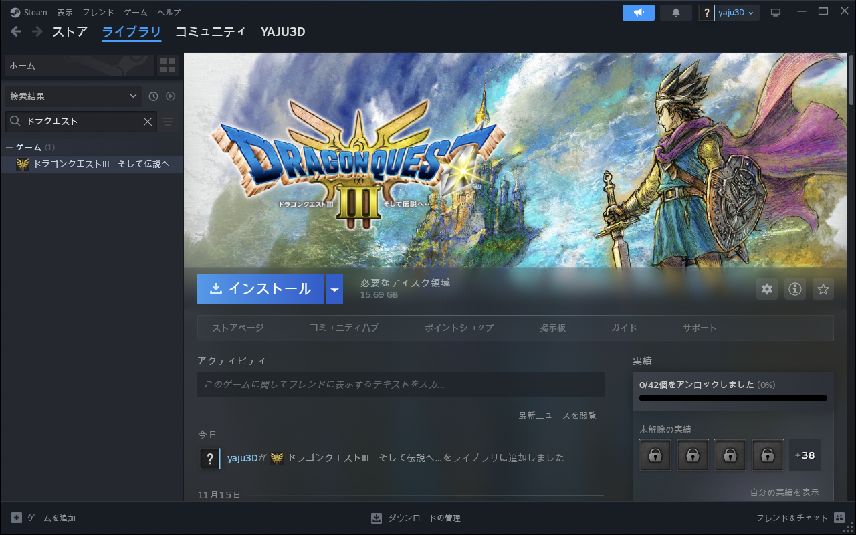Click the activity text input field
The image size is (856, 535).
tap(400, 384)
